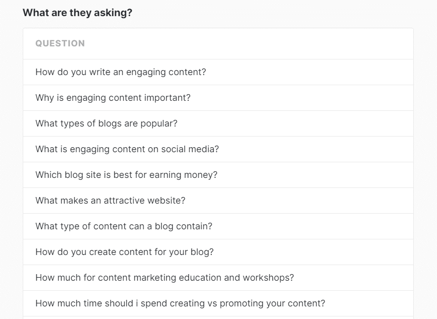This screenshot has height=319, width=437.
Task: Click the word "important" in the second question
Action: click(167, 98)
